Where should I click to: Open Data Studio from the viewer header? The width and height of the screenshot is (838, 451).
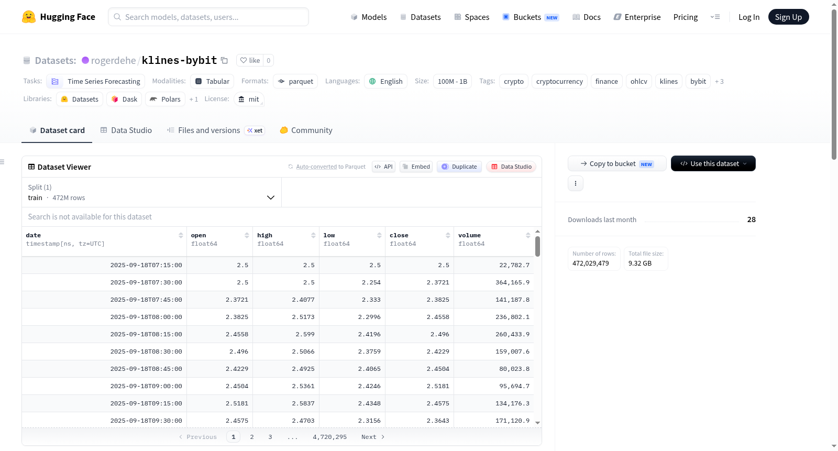pyautogui.click(x=511, y=167)
